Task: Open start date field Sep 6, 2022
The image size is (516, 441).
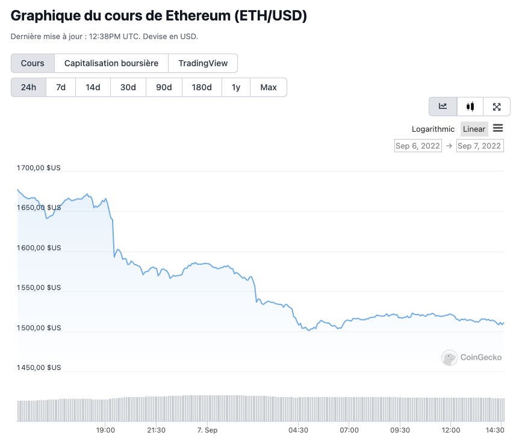Action: [x=418, y=146]
